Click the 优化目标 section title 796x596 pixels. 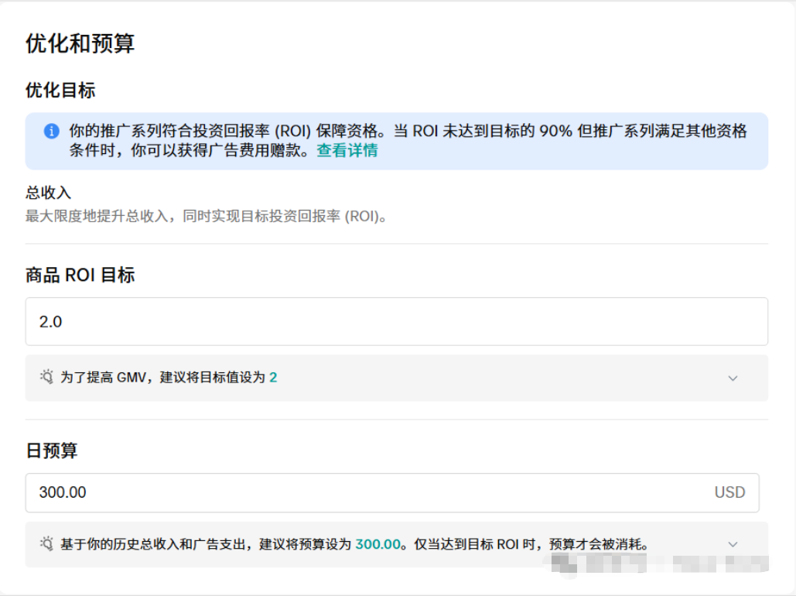coord(60,91)
